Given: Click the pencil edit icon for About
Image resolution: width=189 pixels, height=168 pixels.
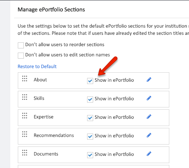Looking at the screenshot, I should 149,79.
